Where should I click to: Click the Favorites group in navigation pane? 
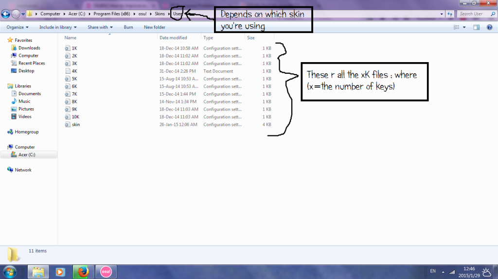[19, 40]
